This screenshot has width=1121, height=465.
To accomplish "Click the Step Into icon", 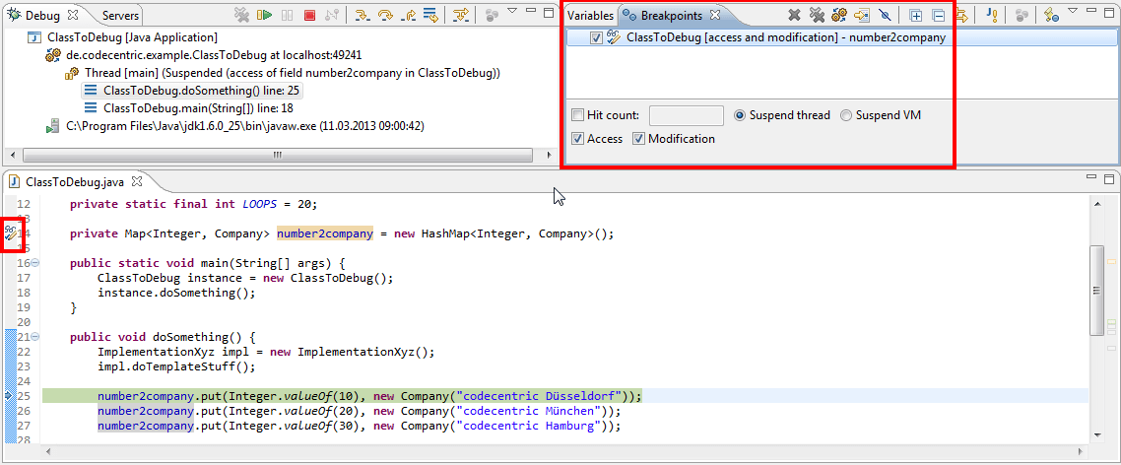I will point(362,15).
